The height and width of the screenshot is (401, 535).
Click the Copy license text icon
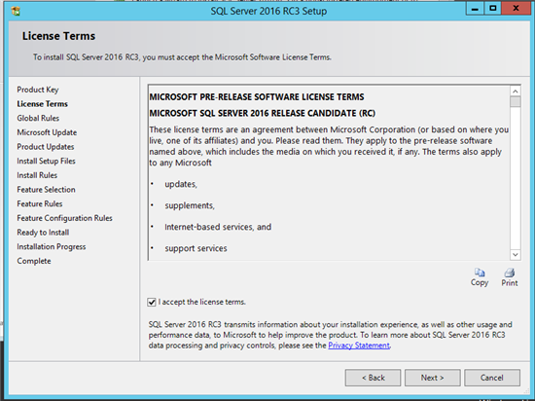[x=480, y=273]
